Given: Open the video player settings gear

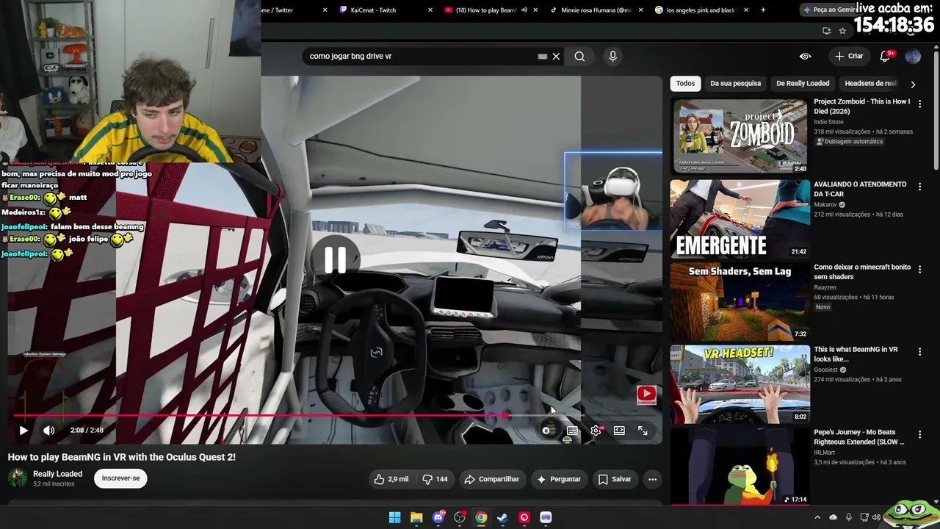Looking at the screenshot, I should point(596,431).
